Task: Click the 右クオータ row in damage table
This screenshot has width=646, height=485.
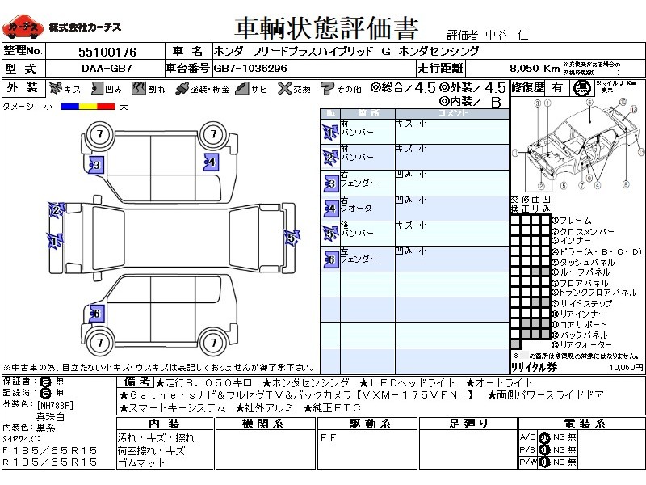Action: 355,208
